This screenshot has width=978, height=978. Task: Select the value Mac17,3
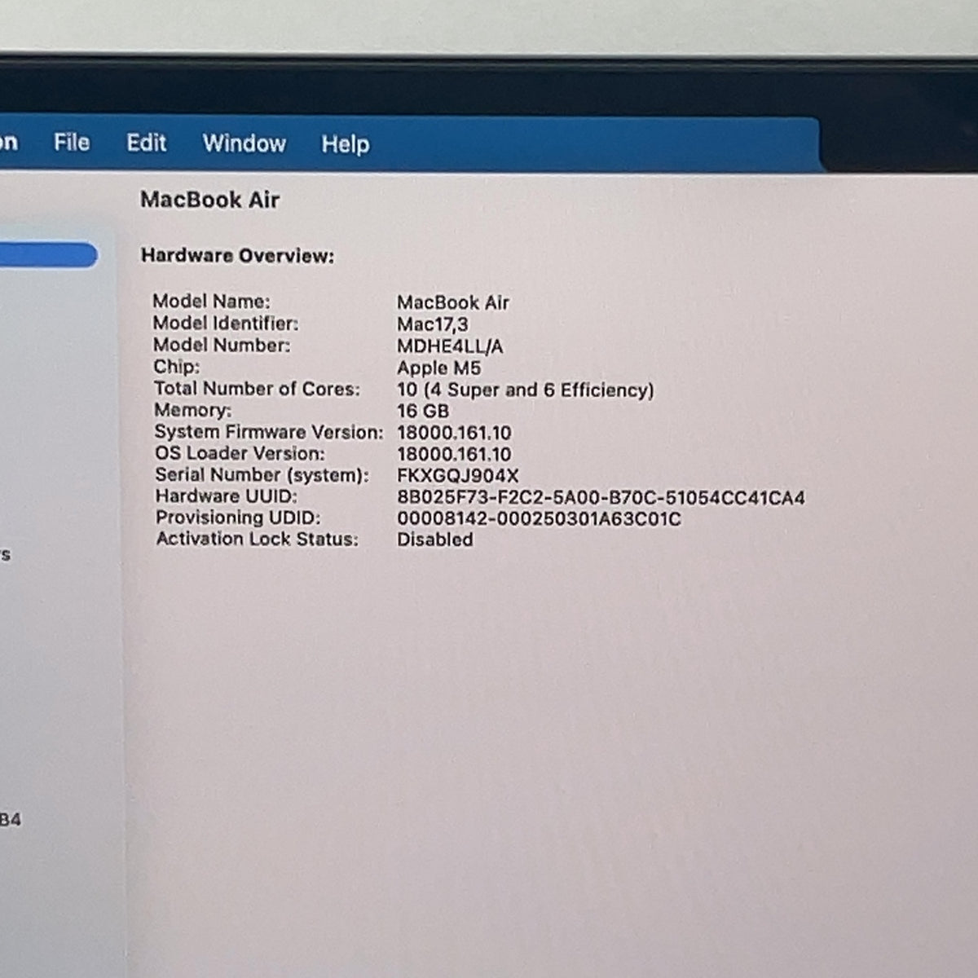point(433,325)
